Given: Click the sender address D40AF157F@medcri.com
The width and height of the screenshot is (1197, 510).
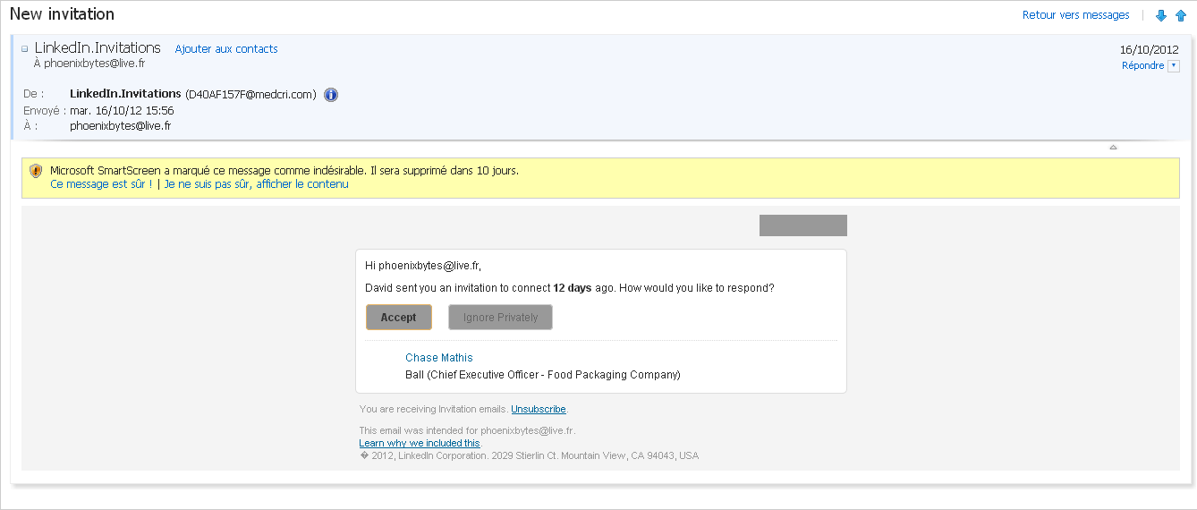Looking at the screenshot, I should (251, 94).
